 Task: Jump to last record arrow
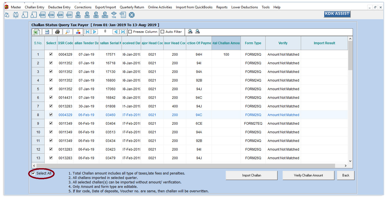pos(123,32)
